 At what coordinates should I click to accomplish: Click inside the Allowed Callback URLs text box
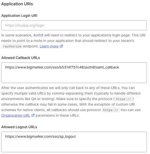pyautogui.click(x=74, y=73)
